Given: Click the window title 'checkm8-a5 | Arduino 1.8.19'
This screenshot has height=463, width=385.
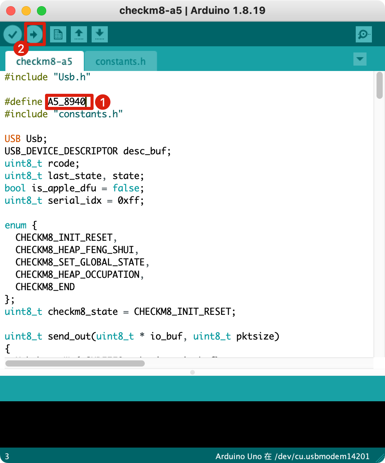Looking at the screenshot, I should [x=192, y=10].
